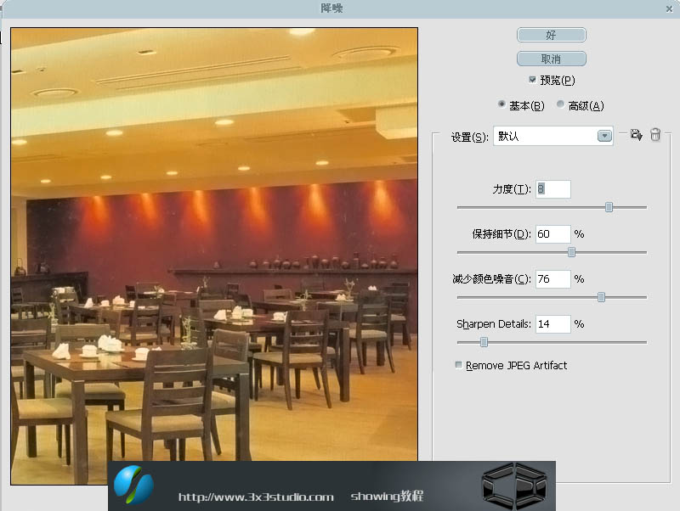Click the 保持细节 preserve details slider handle
The width and height of the screenshot is (680, 511).
[x=571, y=252]
